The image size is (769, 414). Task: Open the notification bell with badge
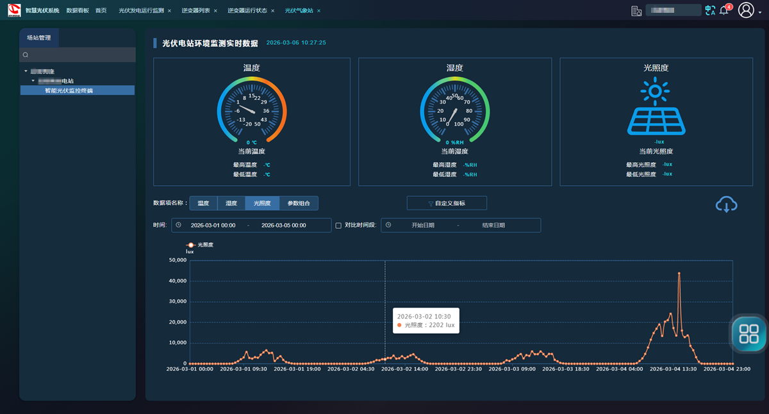tap(724, 10)
